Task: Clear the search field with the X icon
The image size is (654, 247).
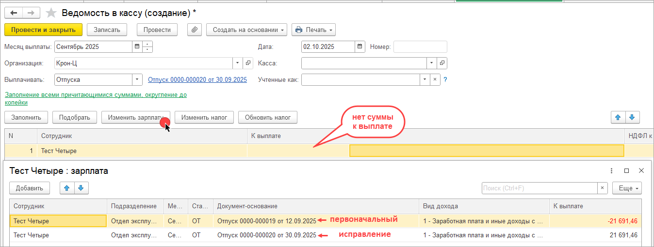Action: (x=602, y=188)
